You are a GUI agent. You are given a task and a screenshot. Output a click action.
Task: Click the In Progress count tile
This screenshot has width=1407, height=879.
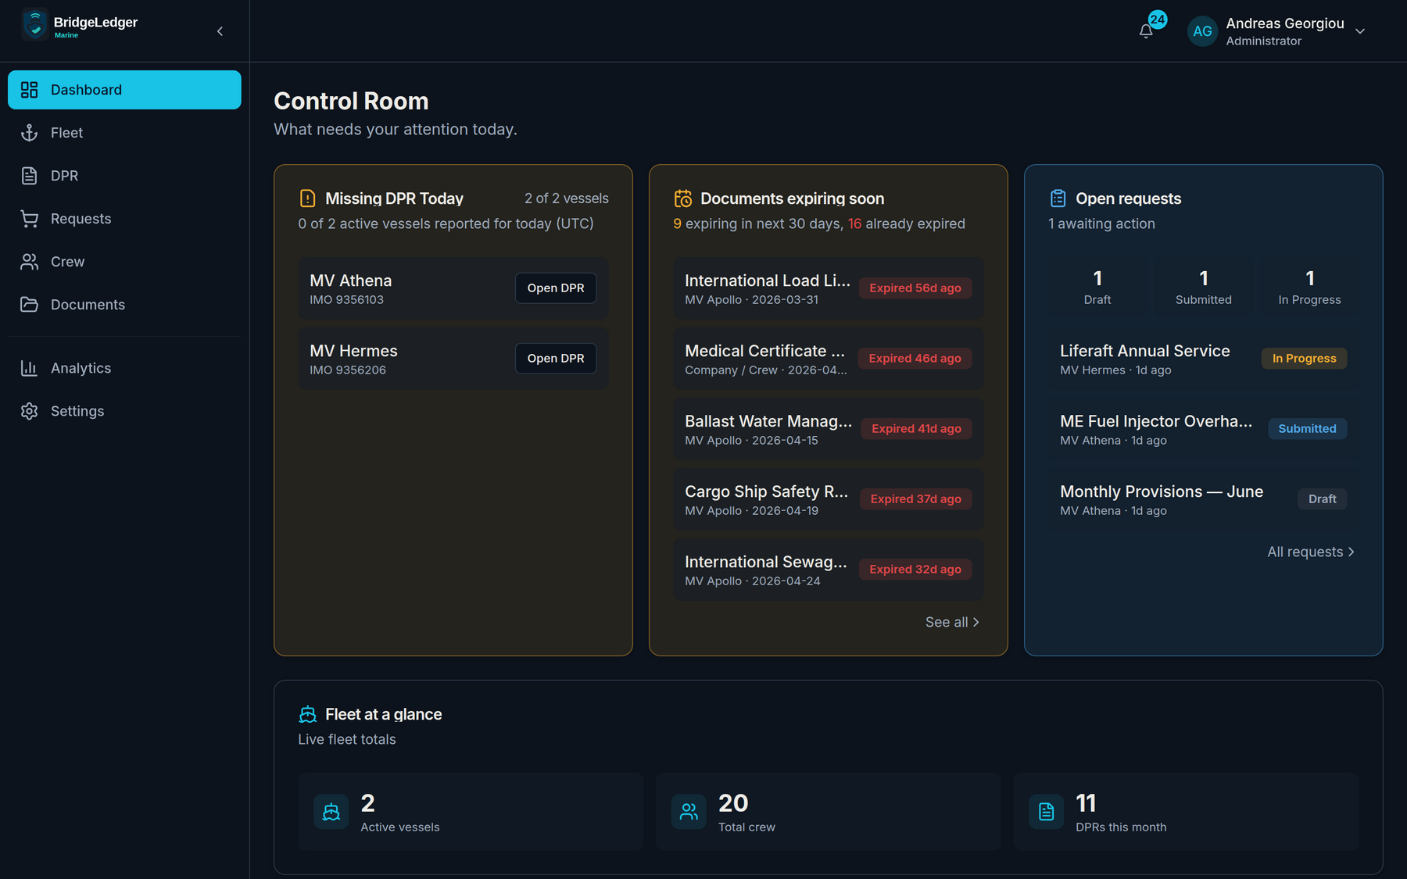(x=1310, y=287)
